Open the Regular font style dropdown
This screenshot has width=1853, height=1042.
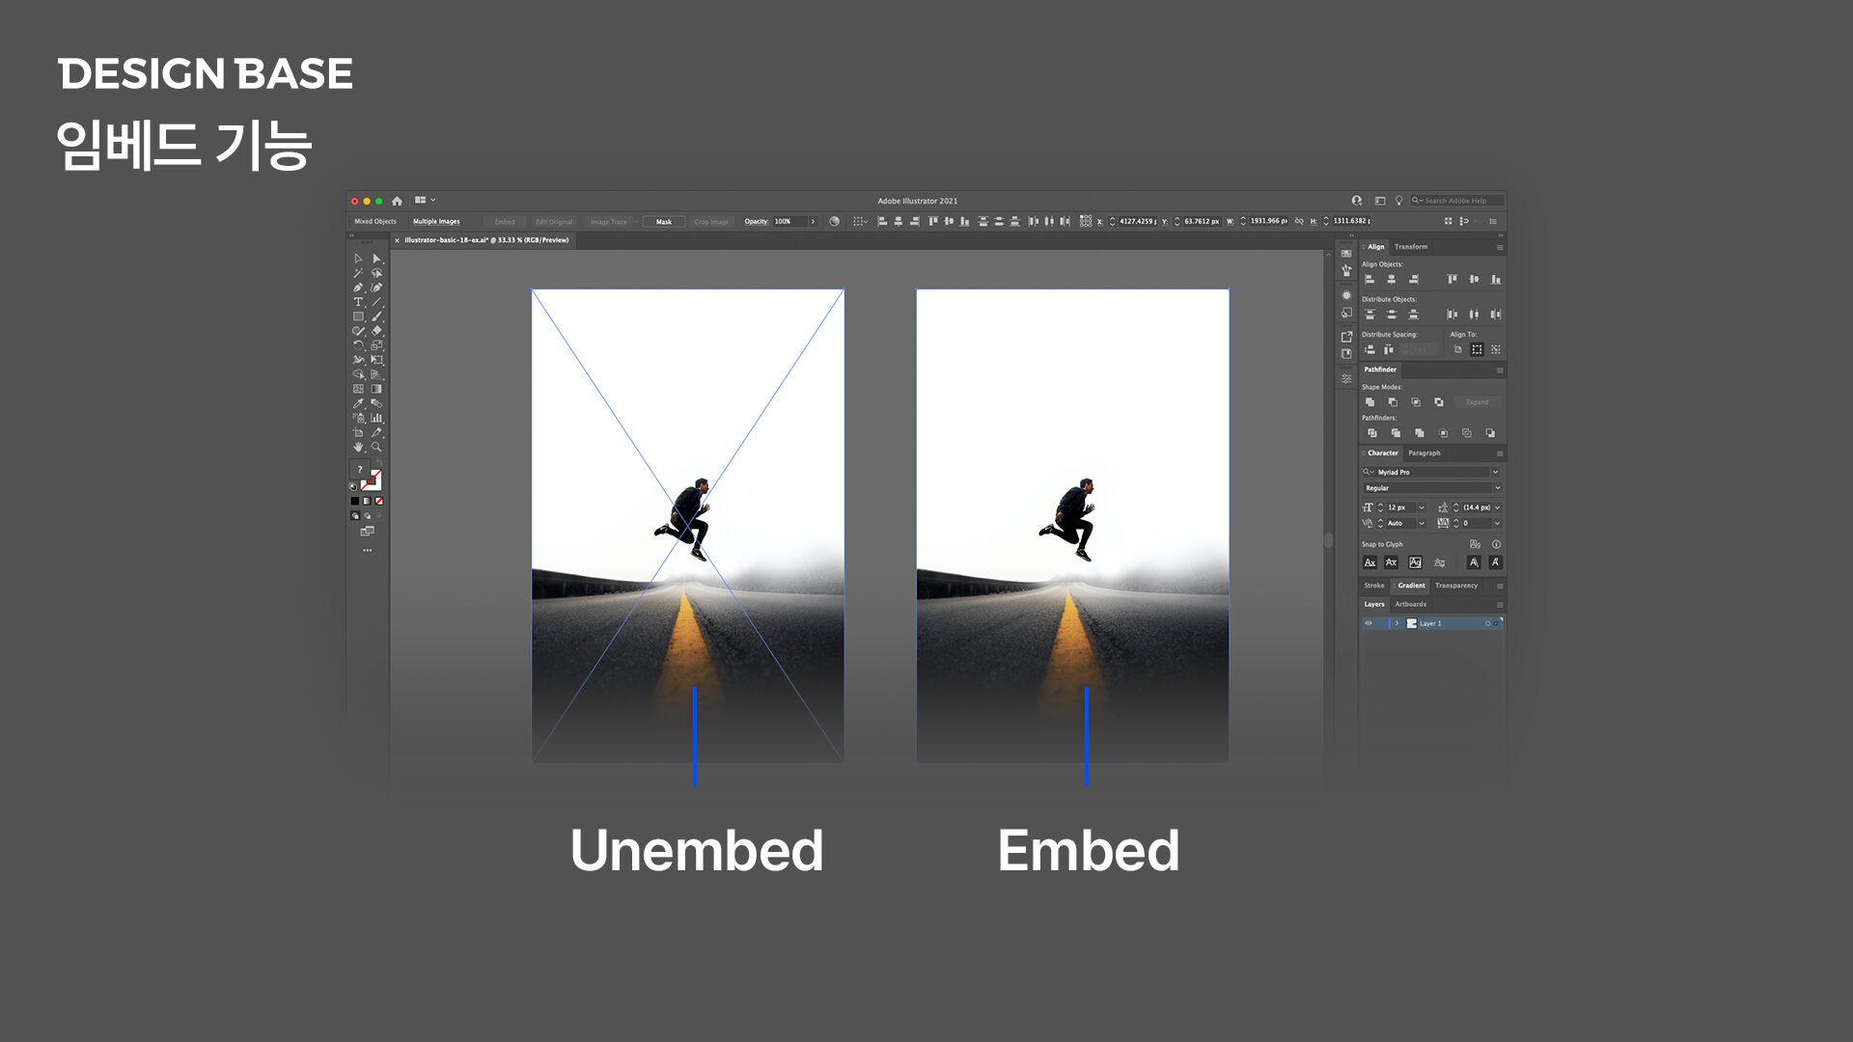pyautogui.click(x=1497, y=488)
